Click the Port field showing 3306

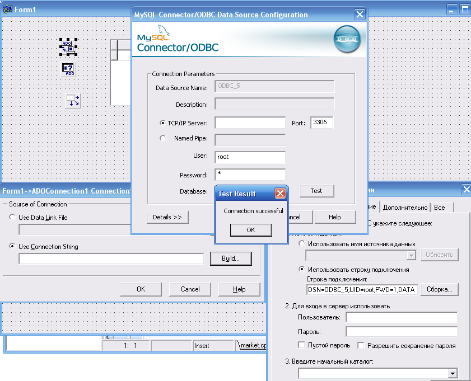click(x=321, y=123)
